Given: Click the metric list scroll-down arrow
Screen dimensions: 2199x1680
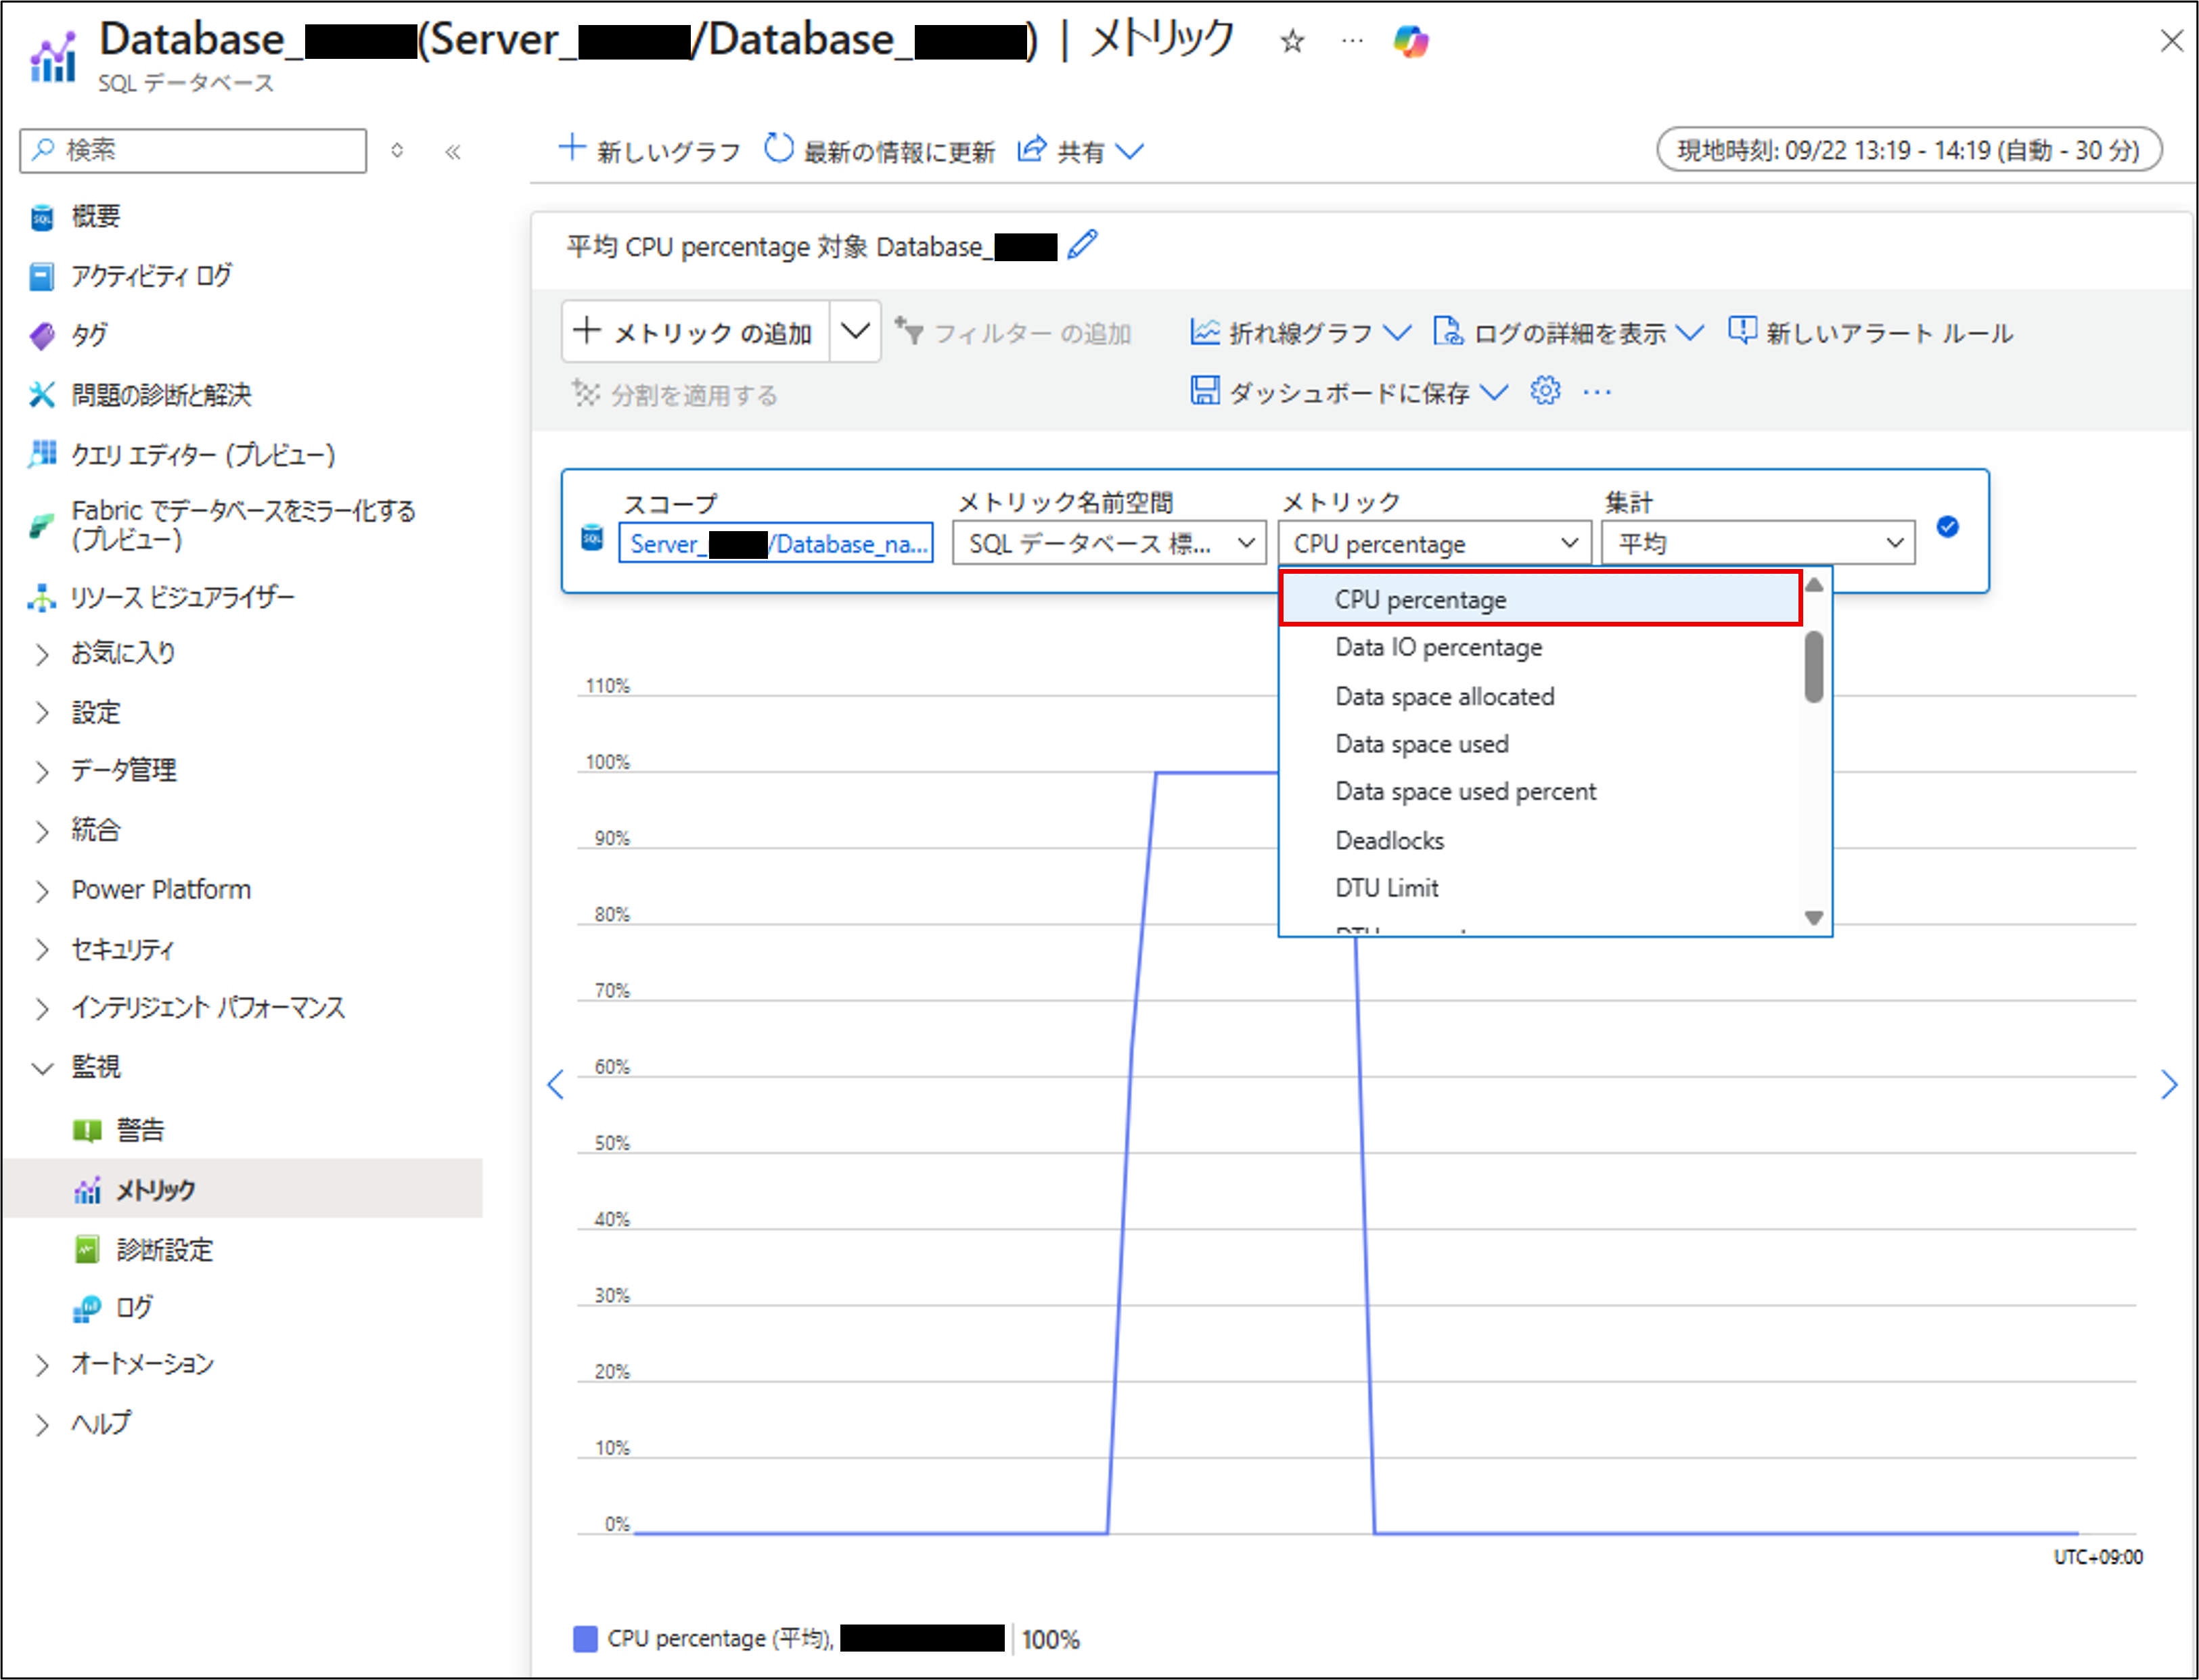Looking at the screenshot, I should (1813, 917).
